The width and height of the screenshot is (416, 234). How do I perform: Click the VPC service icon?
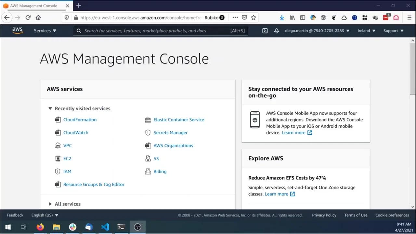(58, 145)
